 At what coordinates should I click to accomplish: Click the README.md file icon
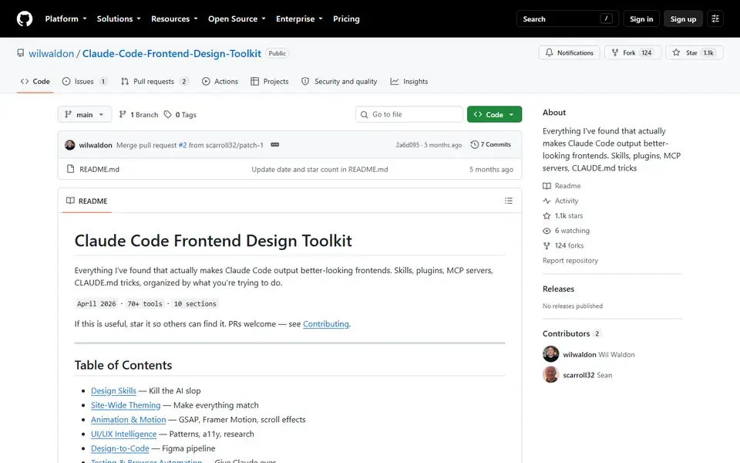70,169
